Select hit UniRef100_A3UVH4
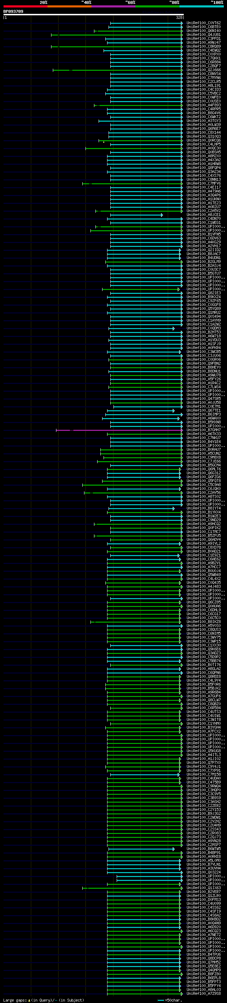This screenshot has height=1003, width=227. (204, 868)
